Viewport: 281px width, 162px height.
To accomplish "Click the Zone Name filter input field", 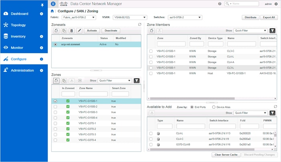I will point(93,94).
